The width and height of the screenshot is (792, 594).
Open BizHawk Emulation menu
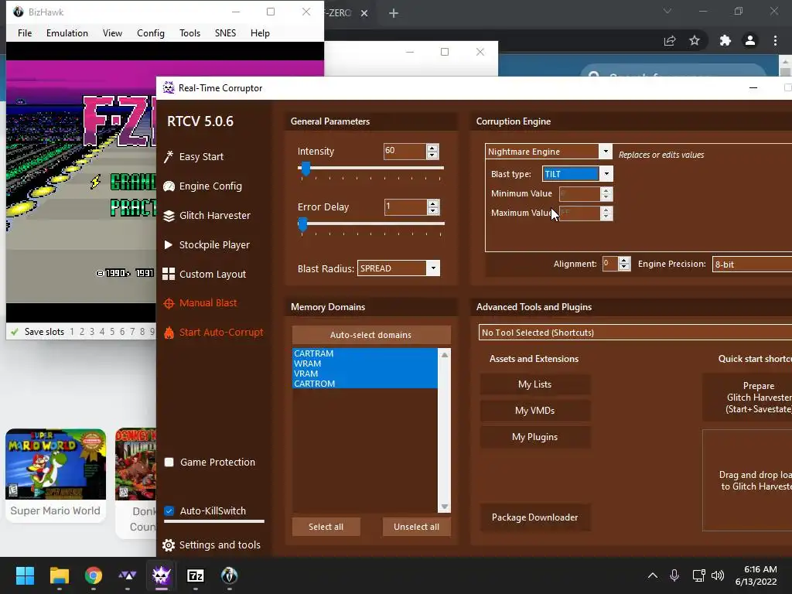pos(67,32)
